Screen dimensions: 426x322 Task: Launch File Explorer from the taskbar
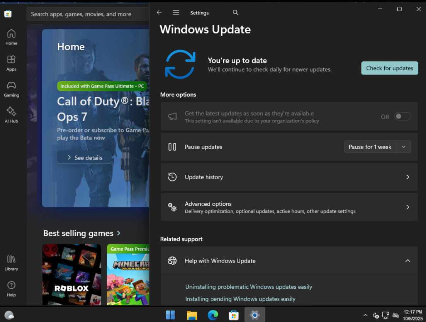(192, 315)
